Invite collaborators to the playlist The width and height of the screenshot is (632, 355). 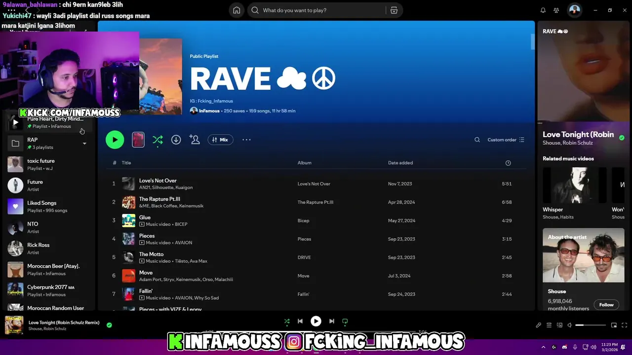195,140
